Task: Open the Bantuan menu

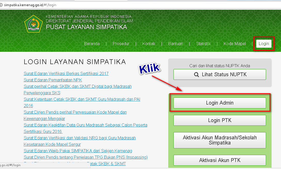Action: pyautogui.click(x=175, y=44)
